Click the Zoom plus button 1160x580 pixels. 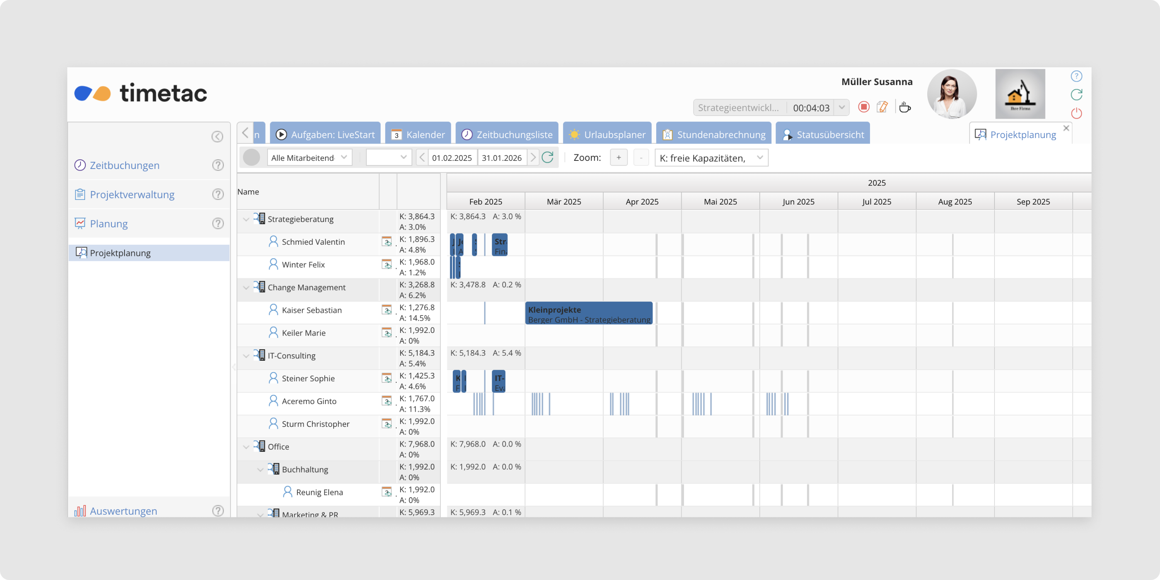click(618, 158)
